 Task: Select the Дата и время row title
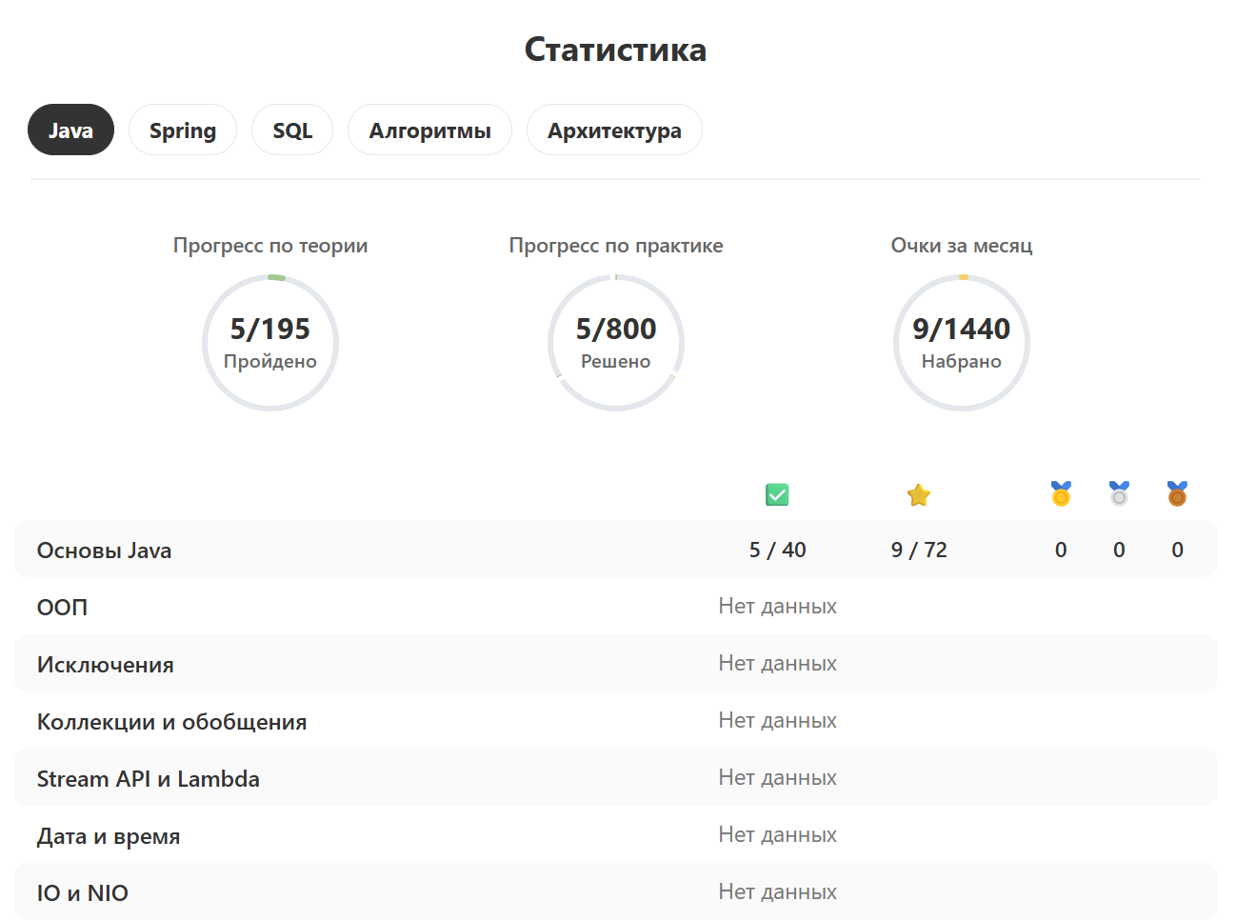(109, 836)
